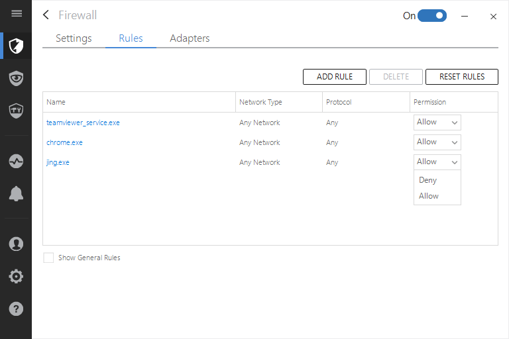Viewport: 509px width, 339px height.
Task: Open the user account icon
Action: pyautogui.click(x=16, y=244)
